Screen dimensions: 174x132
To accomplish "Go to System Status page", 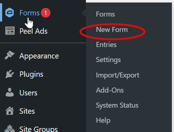I will tap(117, 105).
